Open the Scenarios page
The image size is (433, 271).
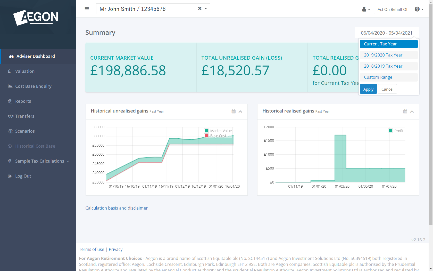pos(38,131)
